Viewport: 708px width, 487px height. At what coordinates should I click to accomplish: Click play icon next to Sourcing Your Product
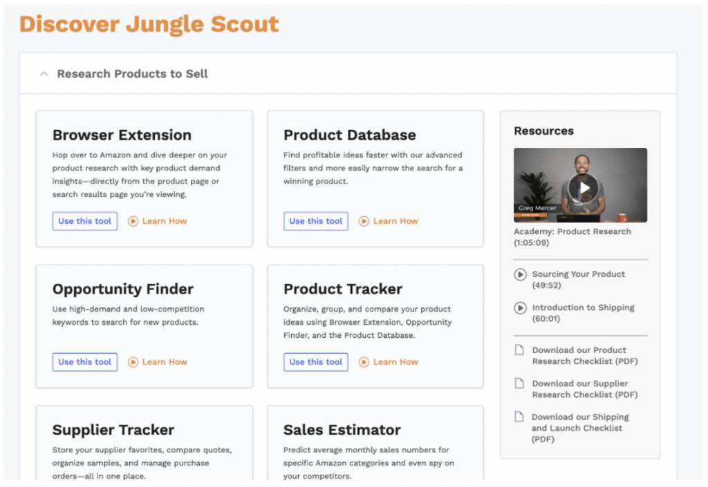pyautogui.click(x=520, y=274)
